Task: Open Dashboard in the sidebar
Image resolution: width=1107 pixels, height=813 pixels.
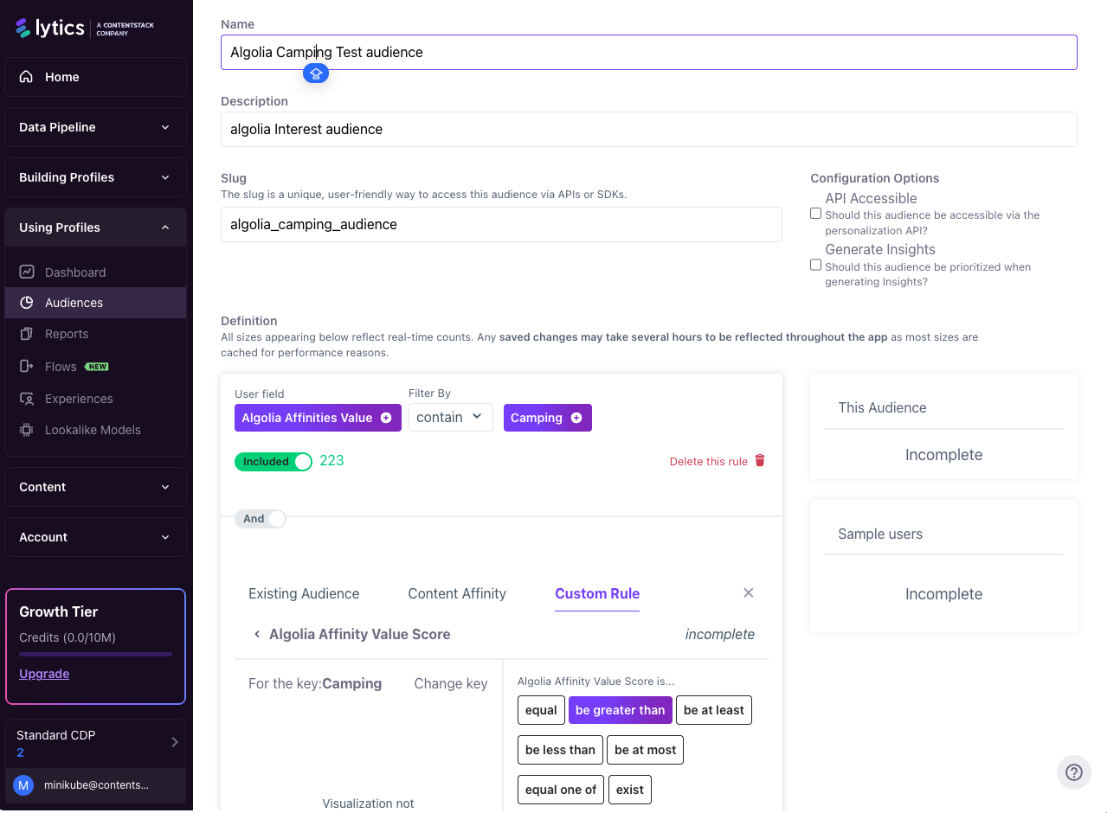Action: tap(95, 272)
